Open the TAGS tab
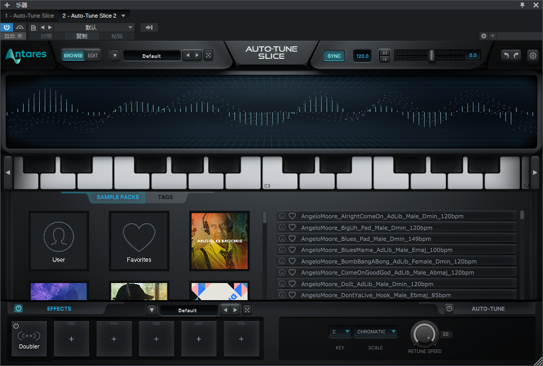Image resolution: width=543 pixels, height=366 pixels. pos(165,197)
